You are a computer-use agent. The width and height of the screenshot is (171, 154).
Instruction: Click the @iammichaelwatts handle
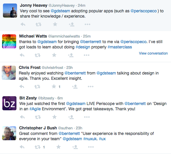[x=64, y=36]
